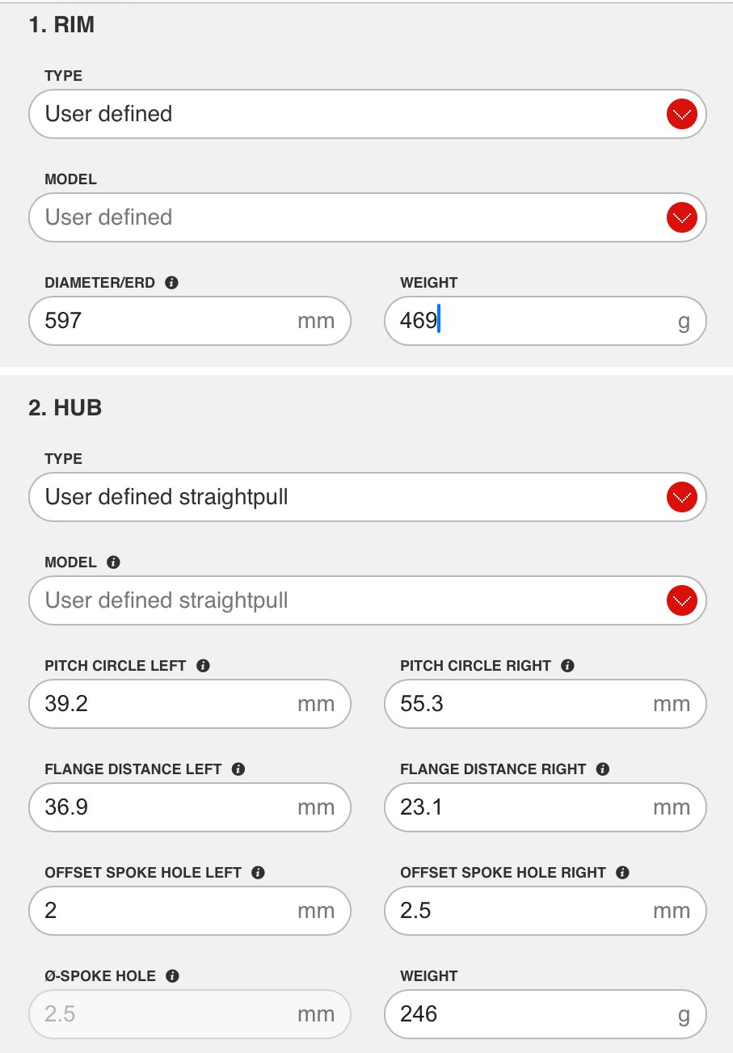Open info tooltip for Flange Distance Left
Screen dimensions: 733x1053
(238, 769)
